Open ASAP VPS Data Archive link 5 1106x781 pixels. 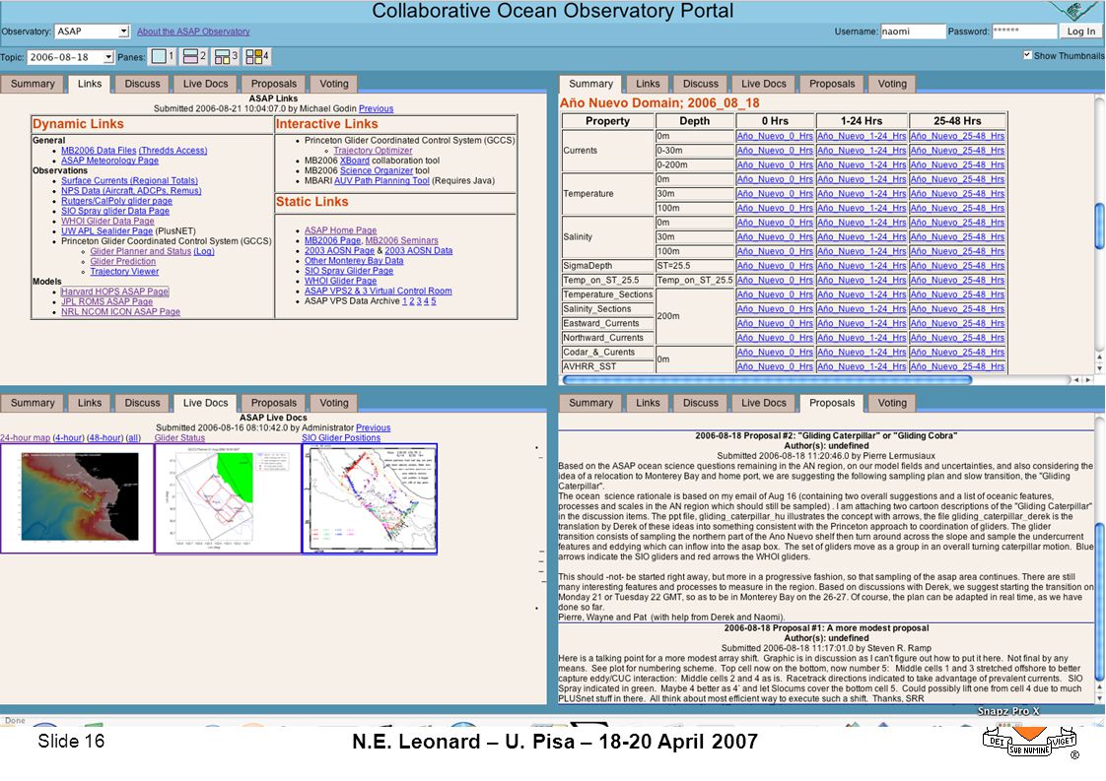[433, 301]
